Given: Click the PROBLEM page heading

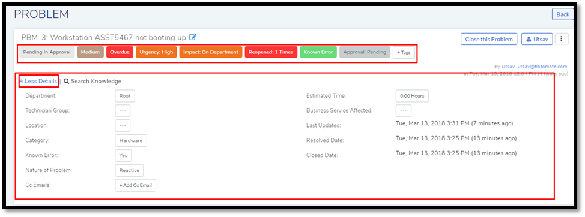Looking at the screenshot, I should (x=41, y=14).
